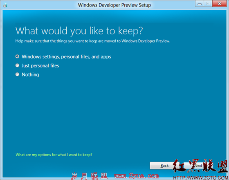Click the www.Syue.com watermark text
229x180 pixels.
click(137, 176)
